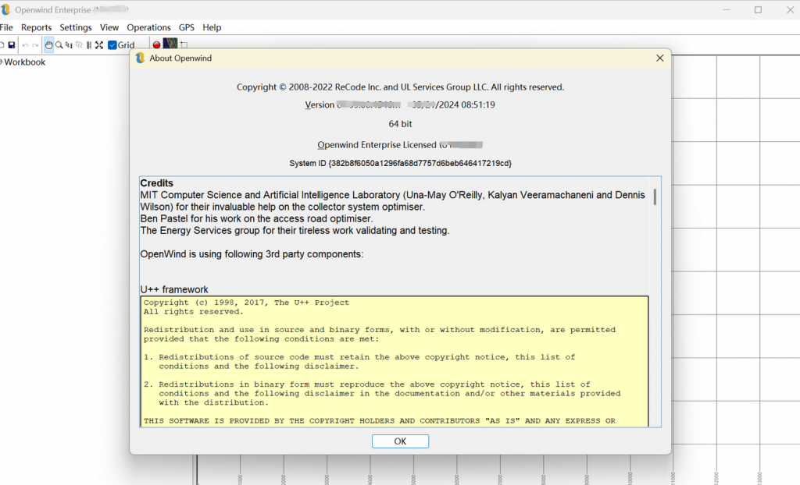This screenshot has width=800, height=485.
Task: Select the Zoom magnifier tool
Action: (59, 45)
